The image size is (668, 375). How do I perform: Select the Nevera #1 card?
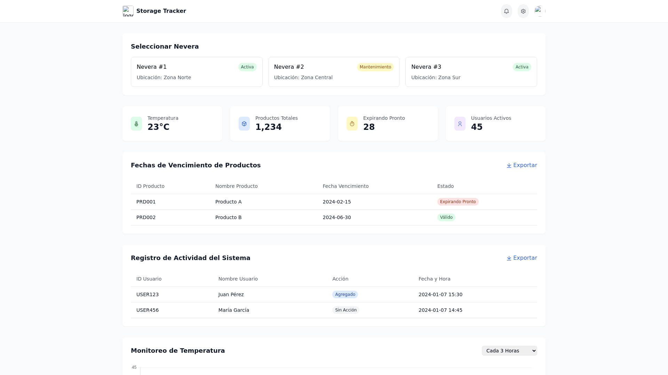click(197, 72)
